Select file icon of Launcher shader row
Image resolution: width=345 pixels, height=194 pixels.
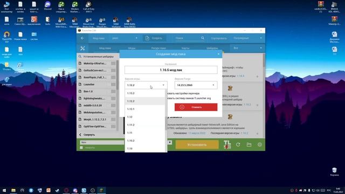click(x=80, y=84)
